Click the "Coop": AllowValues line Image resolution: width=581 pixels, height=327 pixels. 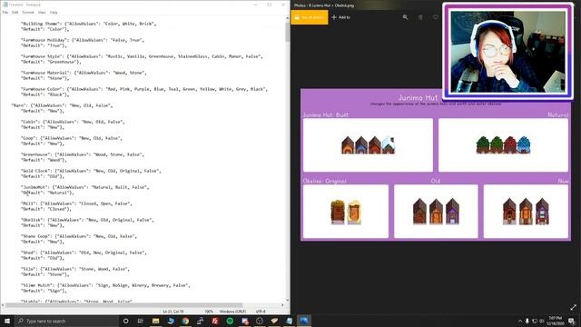pyautogui.click(x=72, y=138)
